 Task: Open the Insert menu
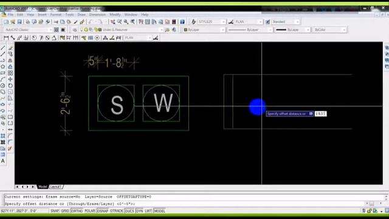(42, 15)
